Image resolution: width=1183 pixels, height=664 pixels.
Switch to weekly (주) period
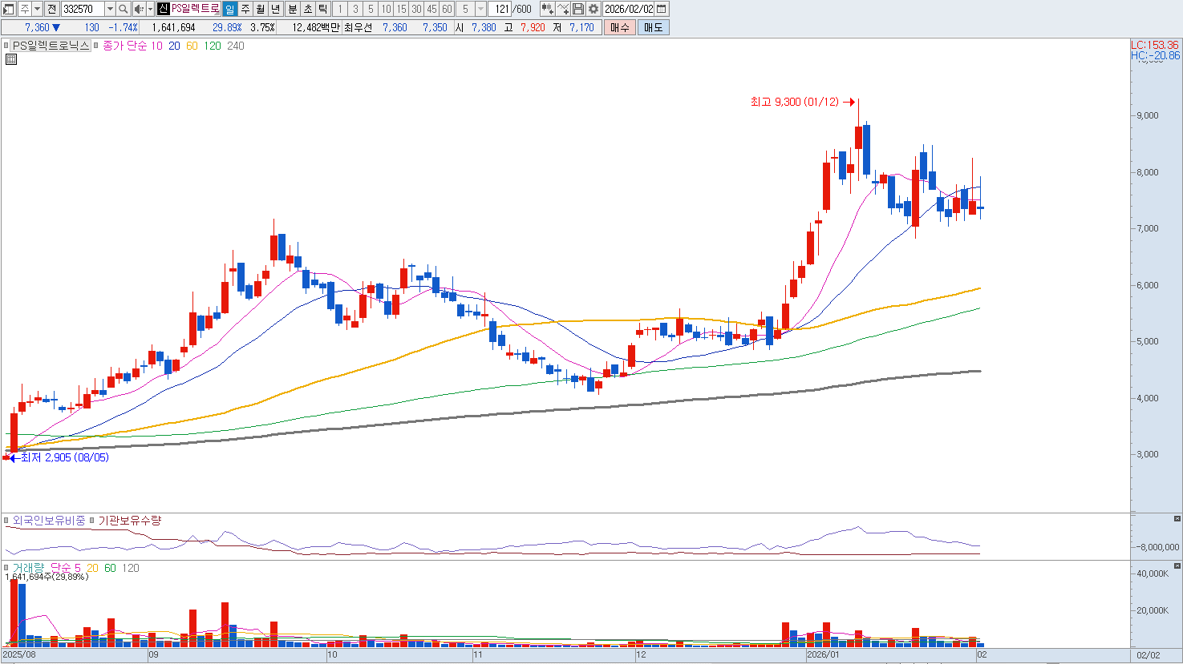245,9
